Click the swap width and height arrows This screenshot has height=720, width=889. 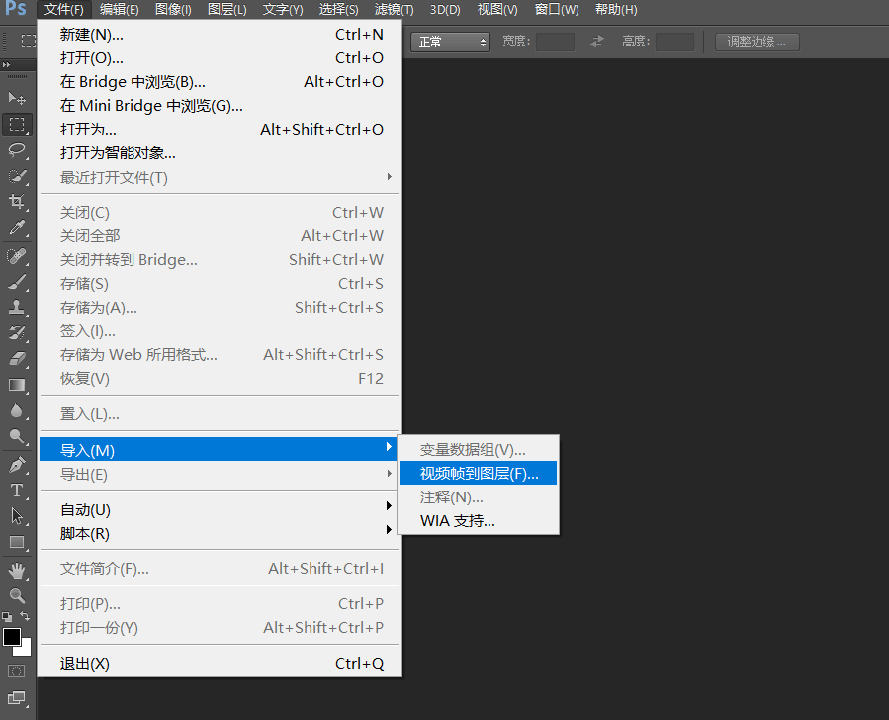[x=597, y=42]
